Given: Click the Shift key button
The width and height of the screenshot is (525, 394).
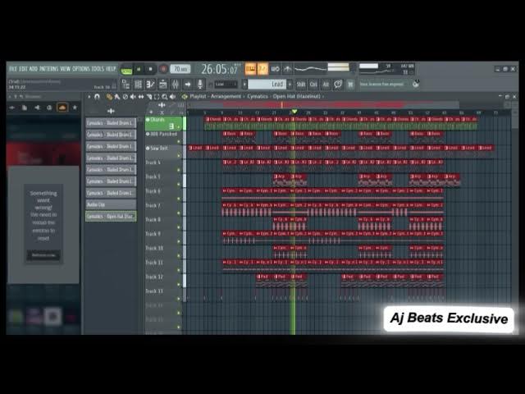Looking at the screenshot, I should [x=301, y=85].
